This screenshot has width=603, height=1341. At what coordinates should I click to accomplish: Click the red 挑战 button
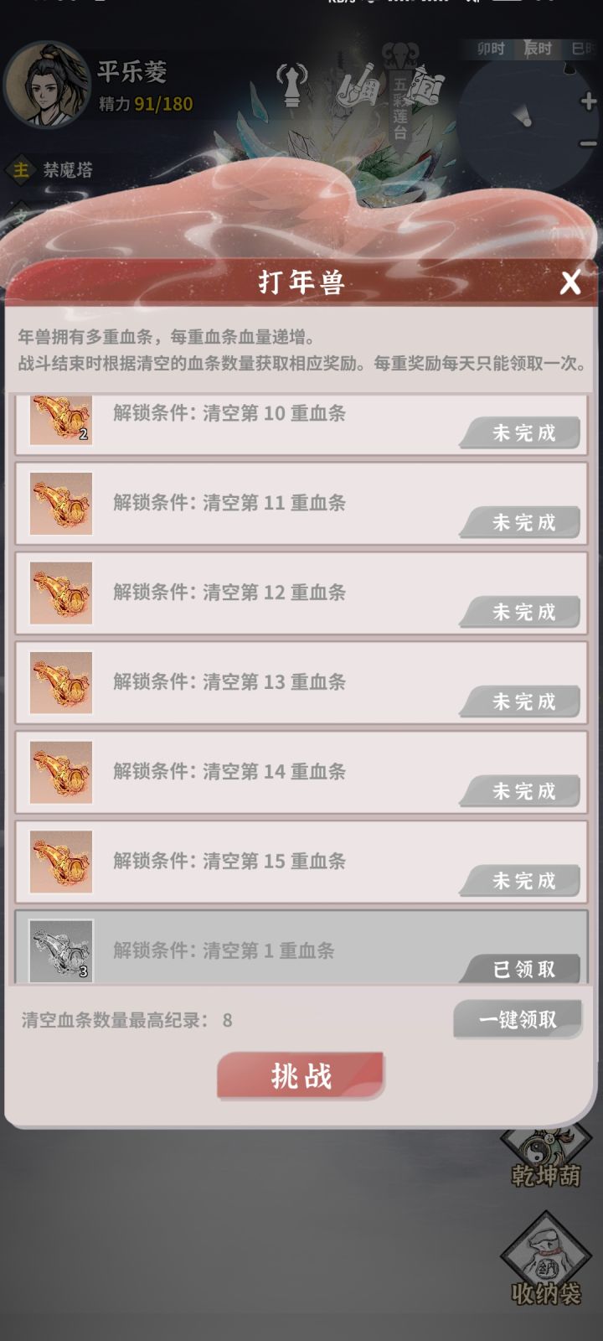(x=301, y=1076)
